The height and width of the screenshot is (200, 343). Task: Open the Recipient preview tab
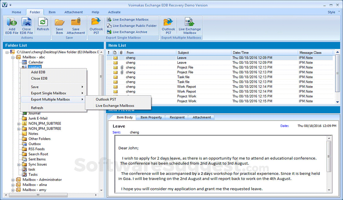coord(177,117)
